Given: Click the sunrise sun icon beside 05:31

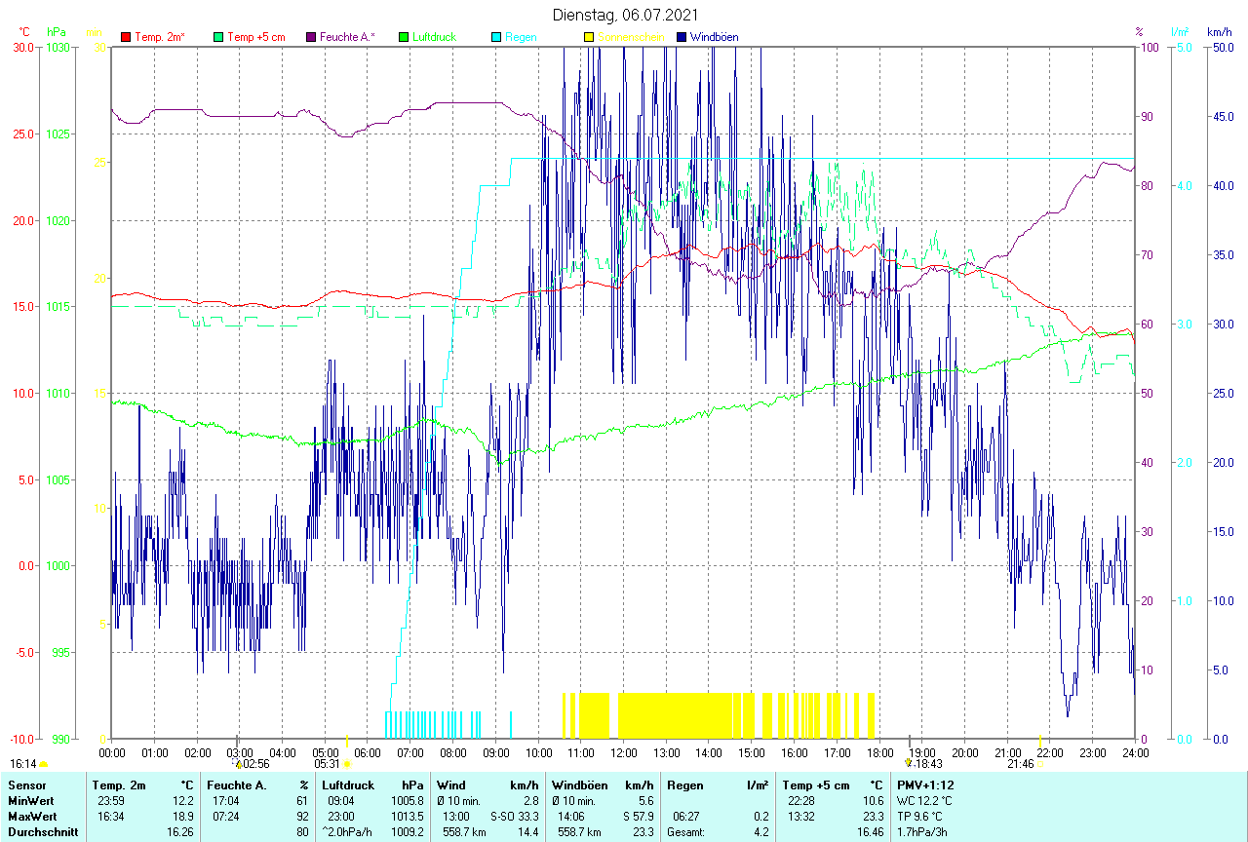Looking at the screenshot, I should pos(347,764).
